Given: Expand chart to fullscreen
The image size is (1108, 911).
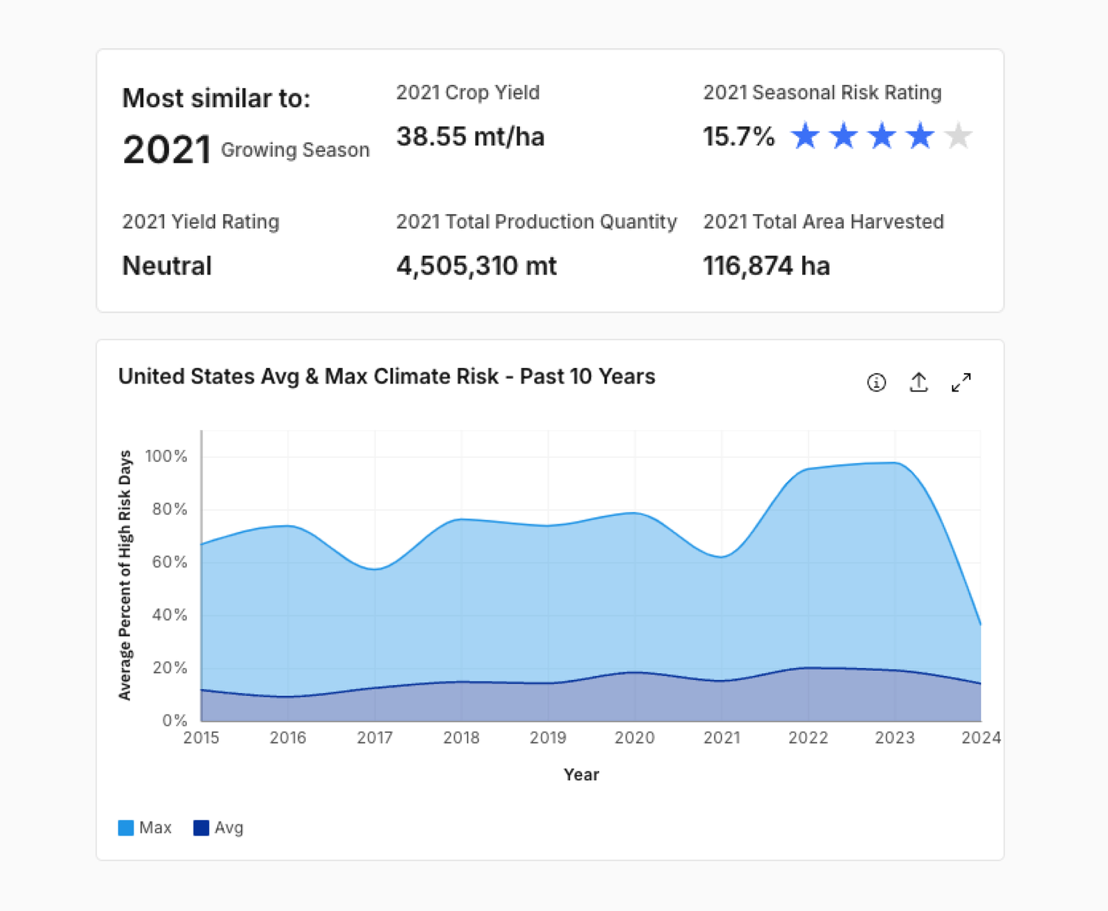Looking at the screenshot, I should [961, 382].
